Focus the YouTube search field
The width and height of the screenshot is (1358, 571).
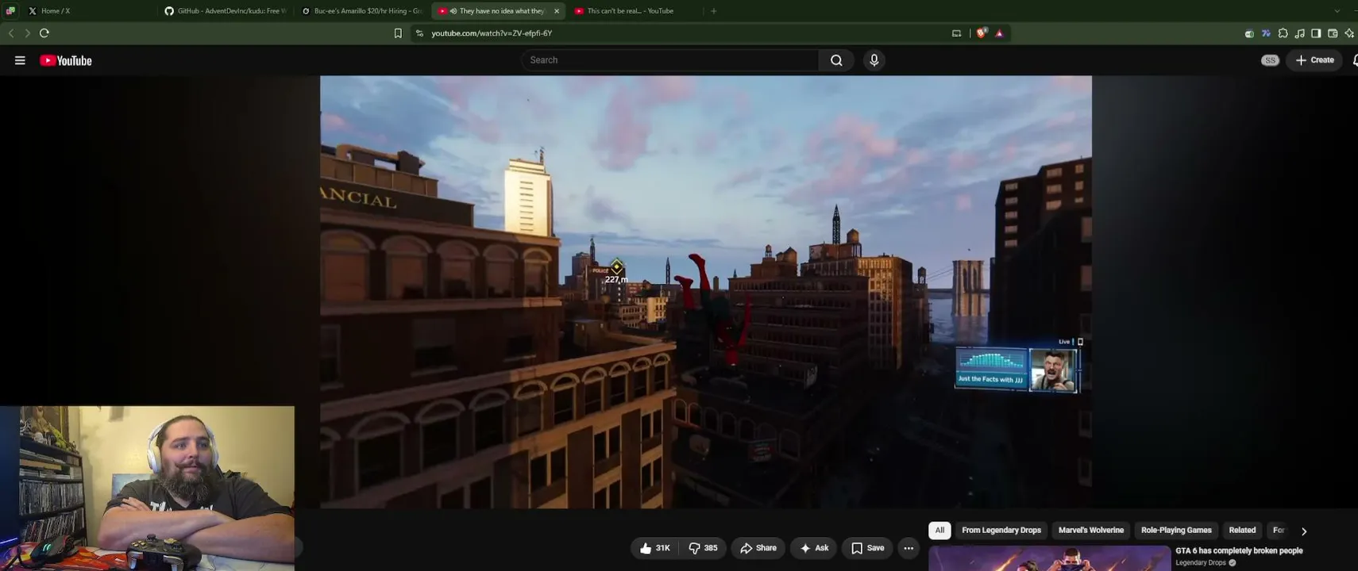click(x=670, y=60)
